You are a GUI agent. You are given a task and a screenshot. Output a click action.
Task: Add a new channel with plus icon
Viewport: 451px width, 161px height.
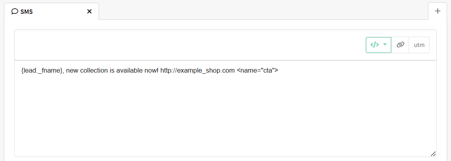click(x=438, y=11)
